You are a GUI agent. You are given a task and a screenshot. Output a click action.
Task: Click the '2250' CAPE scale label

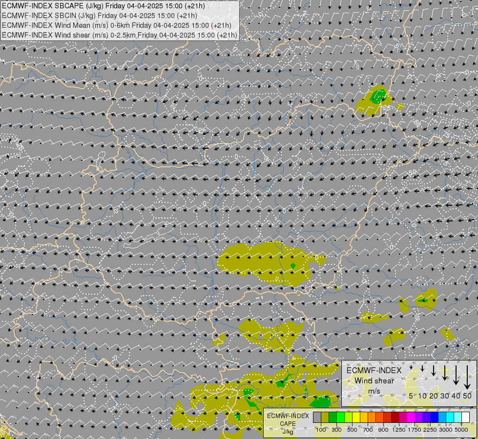430,430
